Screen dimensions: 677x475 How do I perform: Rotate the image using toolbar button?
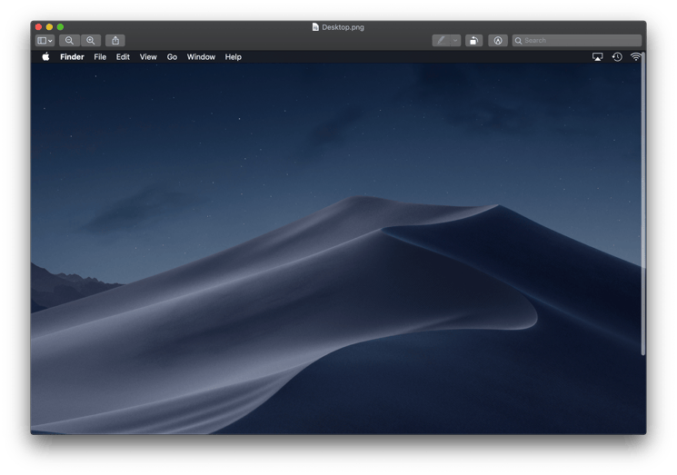pyautogui.click(x=473, y=41)
